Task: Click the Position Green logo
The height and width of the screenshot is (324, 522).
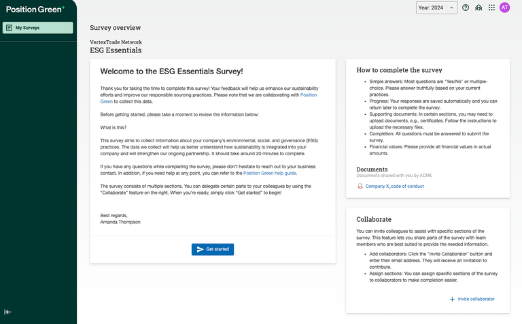Action: 35,9
